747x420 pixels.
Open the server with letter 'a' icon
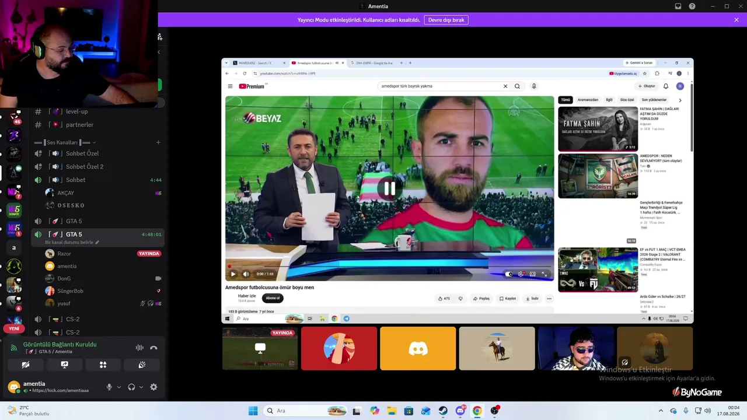[14, 247]
